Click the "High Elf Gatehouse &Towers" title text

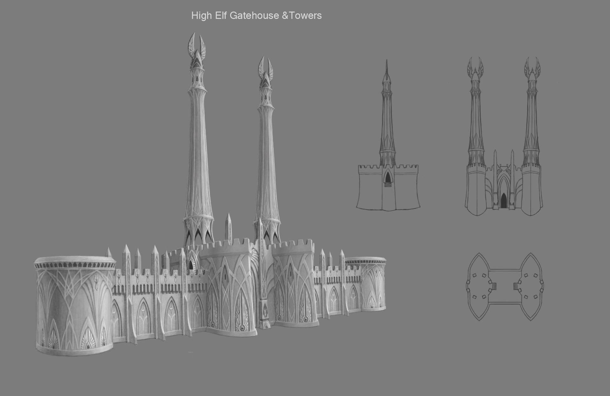256,16
